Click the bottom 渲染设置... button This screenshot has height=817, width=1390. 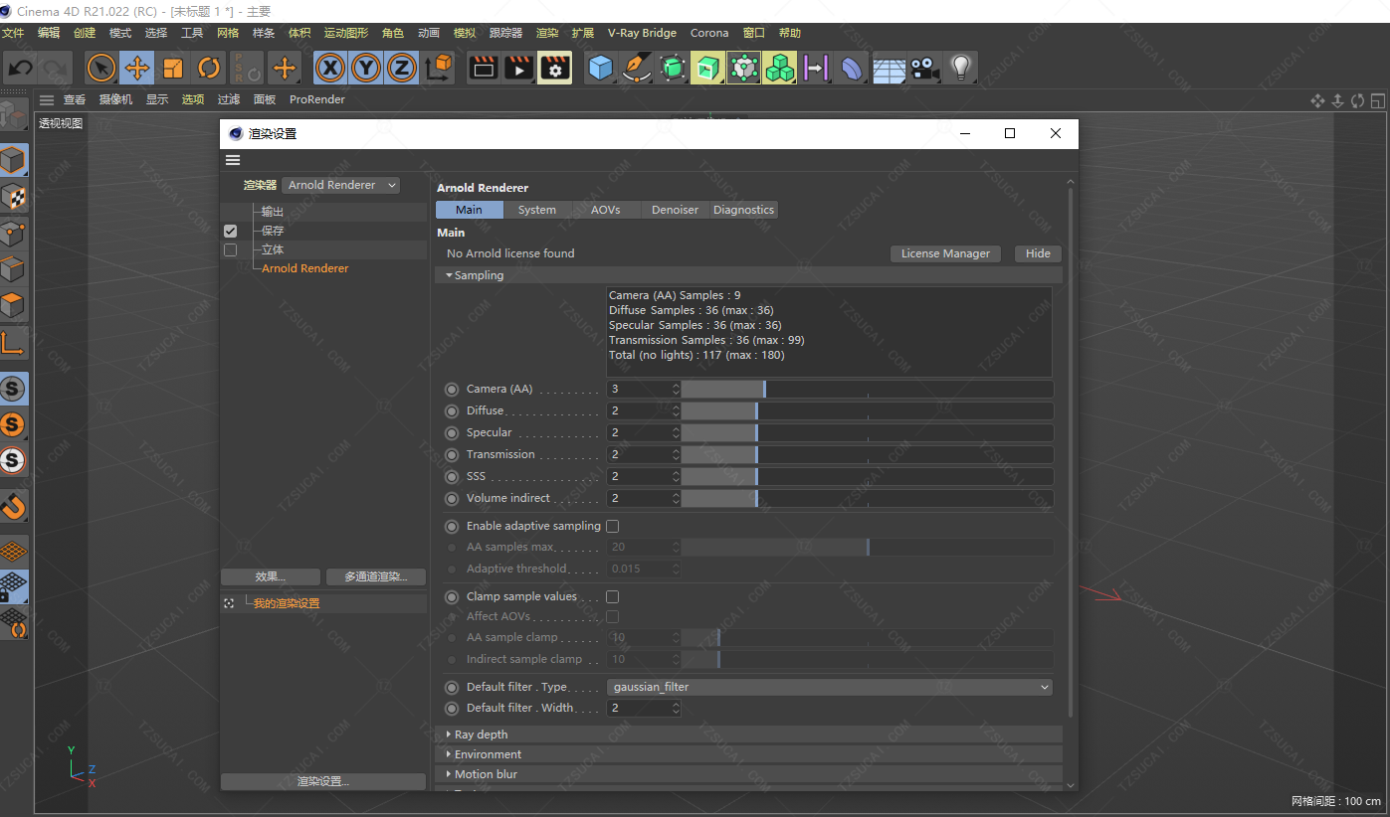(323, 781)
